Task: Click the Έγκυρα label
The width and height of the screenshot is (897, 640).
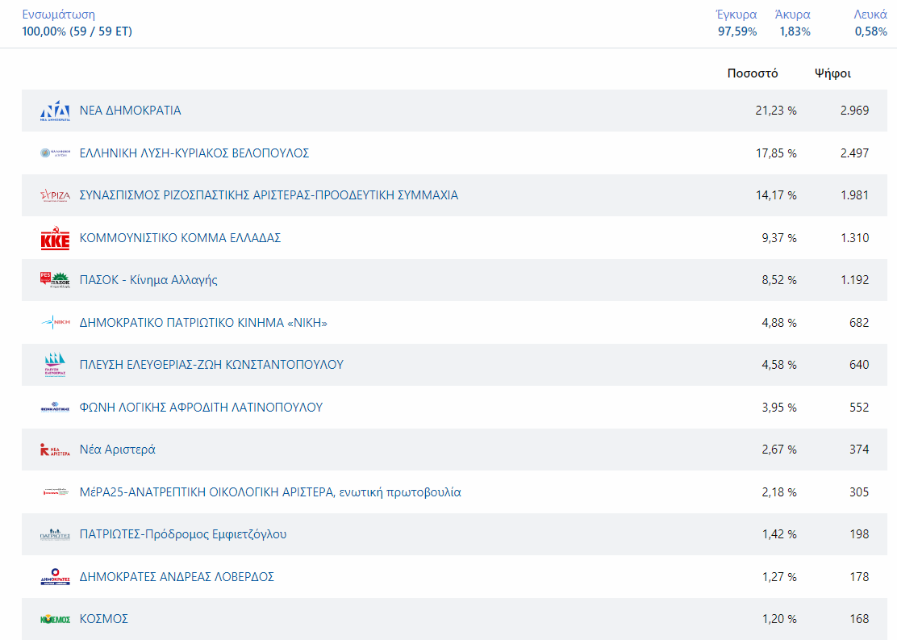Action: [x=736, y=15]
